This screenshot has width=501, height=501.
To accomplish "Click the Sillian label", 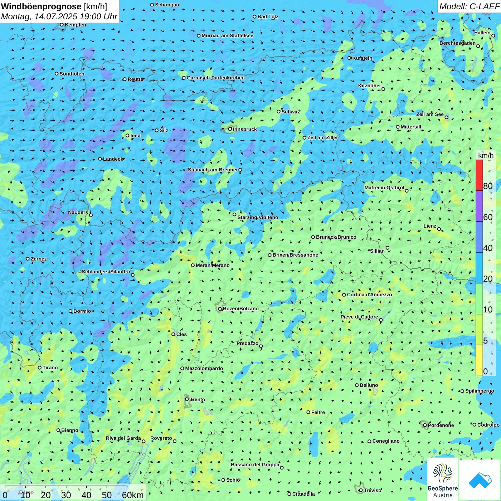I will [x=377, y=251].
